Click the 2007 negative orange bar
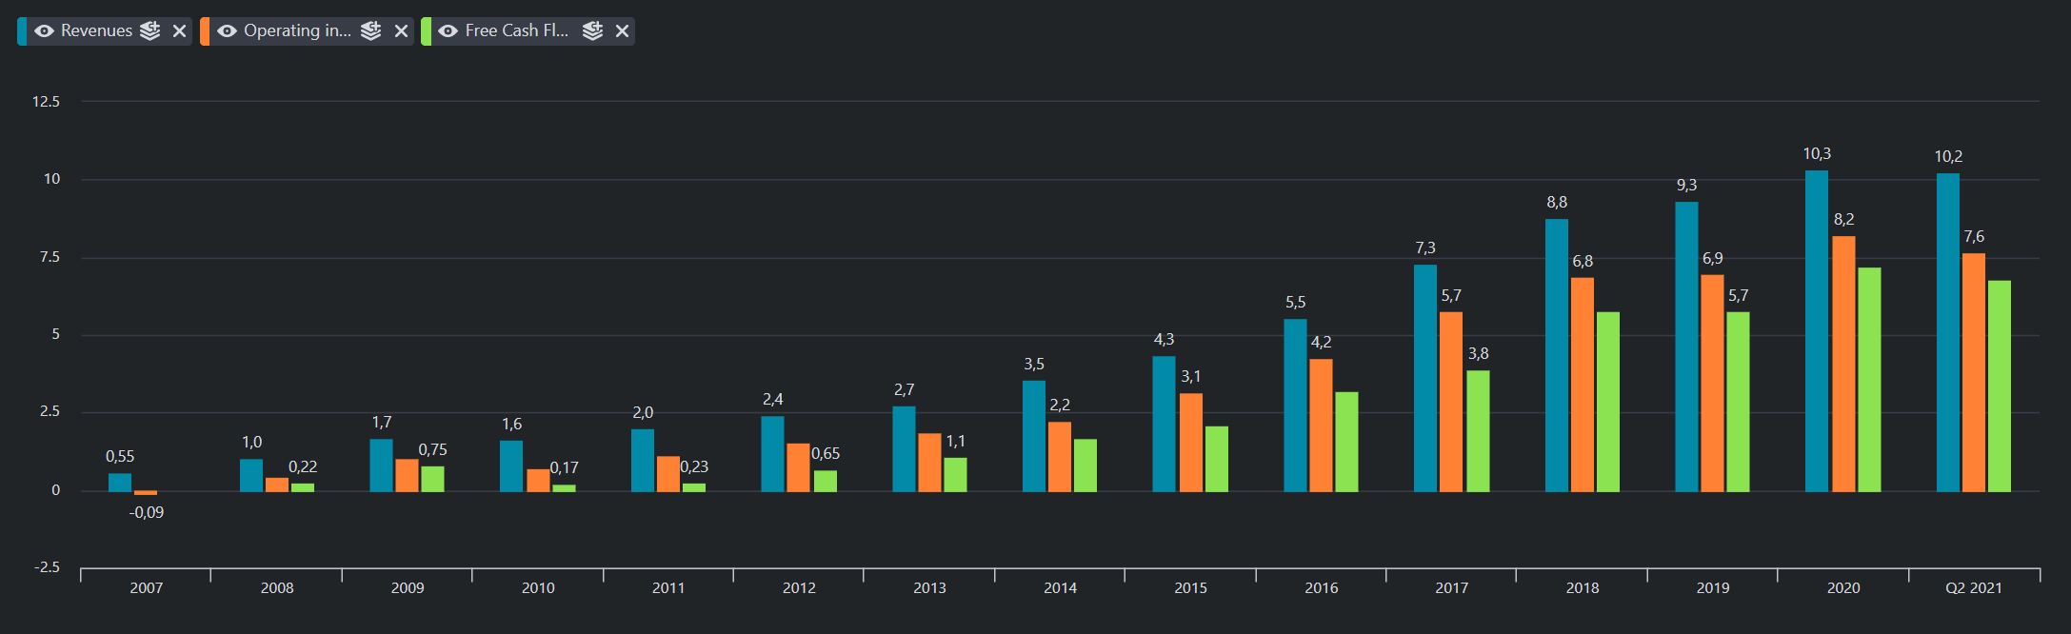Viewport: 2071px width, 634px height. click(x=146, y=493)
